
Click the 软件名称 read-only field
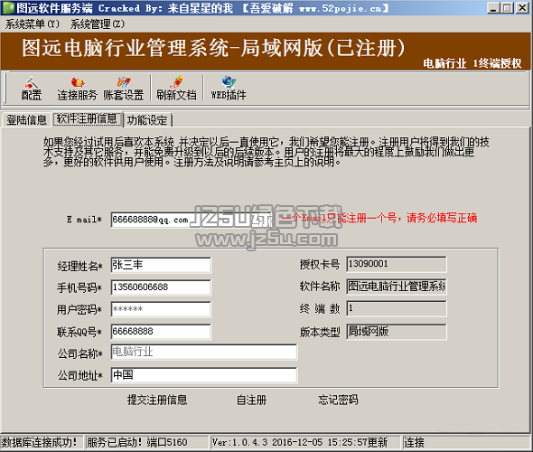[397, 287]
